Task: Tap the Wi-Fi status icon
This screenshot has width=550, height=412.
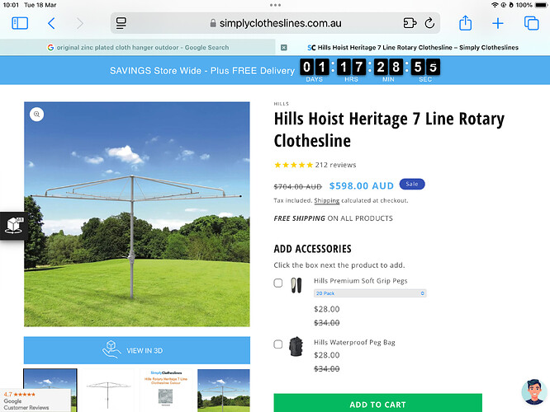Action: [495, 5]
